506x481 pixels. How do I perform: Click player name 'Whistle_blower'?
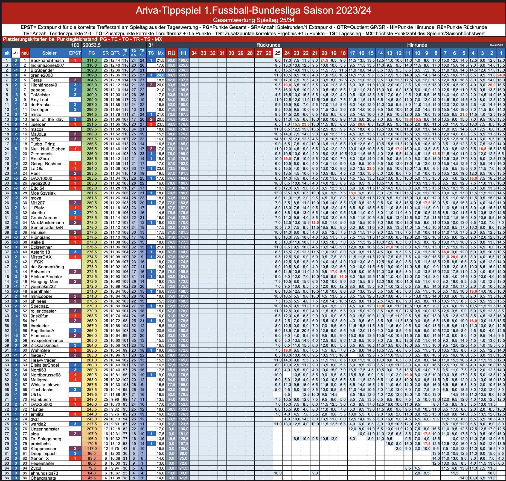[x=46, y=385]
